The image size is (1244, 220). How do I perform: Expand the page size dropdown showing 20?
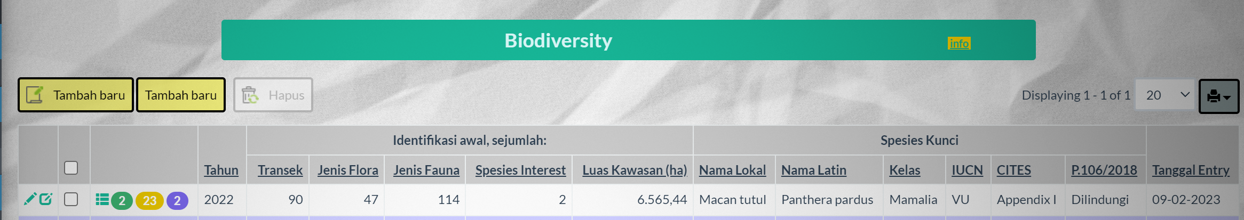1164,95
